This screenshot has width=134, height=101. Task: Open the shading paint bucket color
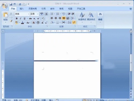pyautogui.click(x=52, y=22)
